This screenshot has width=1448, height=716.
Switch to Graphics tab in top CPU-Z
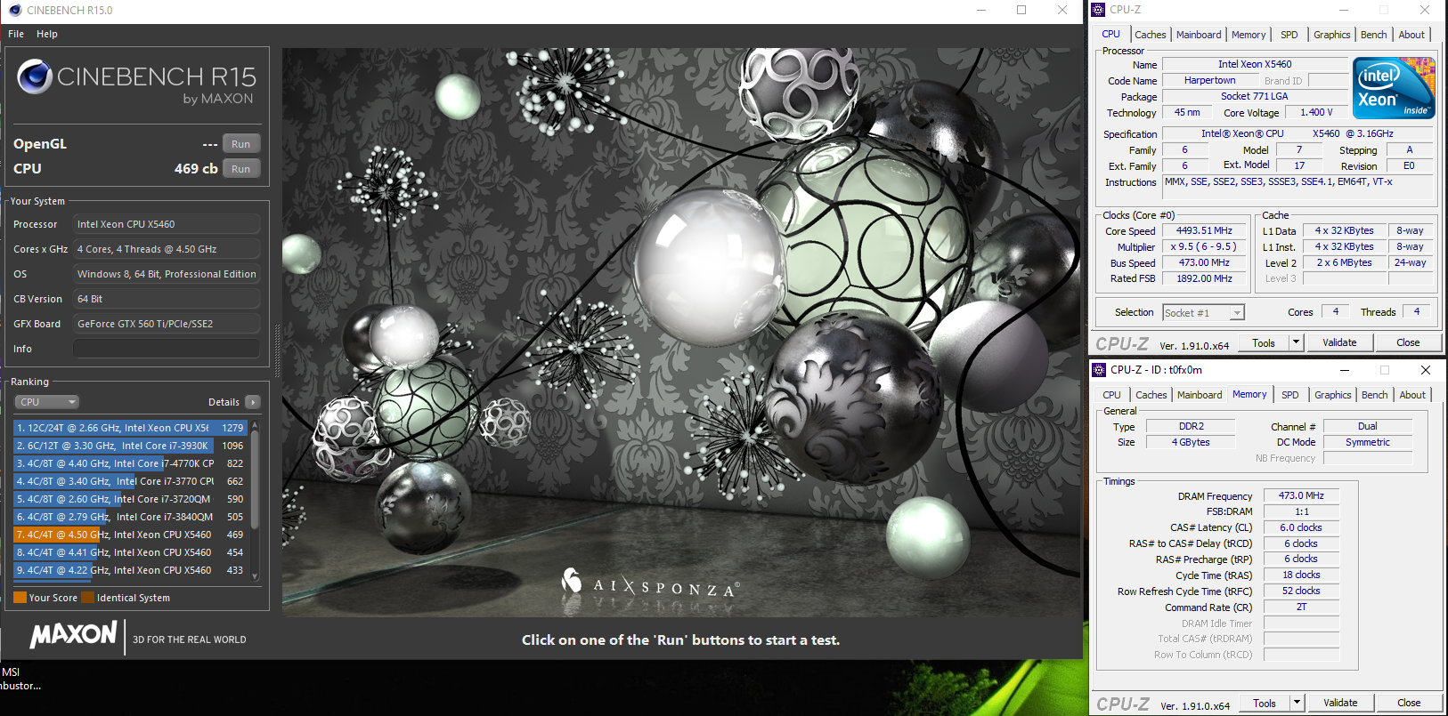(1331, 35)
